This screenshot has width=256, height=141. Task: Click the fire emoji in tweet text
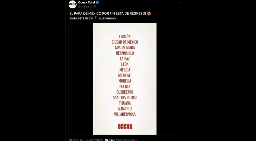point(149,13)
